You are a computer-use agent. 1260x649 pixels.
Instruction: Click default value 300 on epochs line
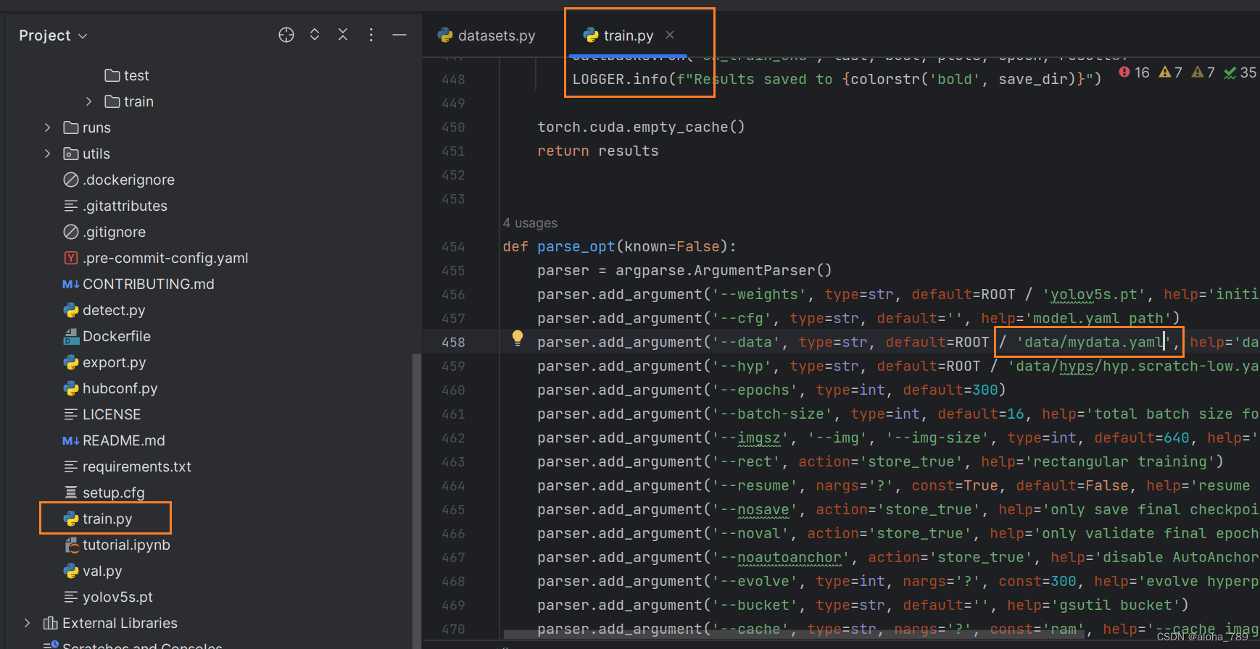[x=985, y=390]
